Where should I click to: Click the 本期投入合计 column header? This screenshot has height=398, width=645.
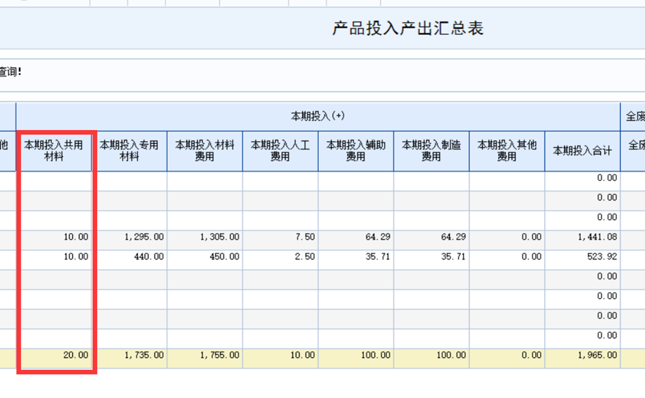point(582,151)
